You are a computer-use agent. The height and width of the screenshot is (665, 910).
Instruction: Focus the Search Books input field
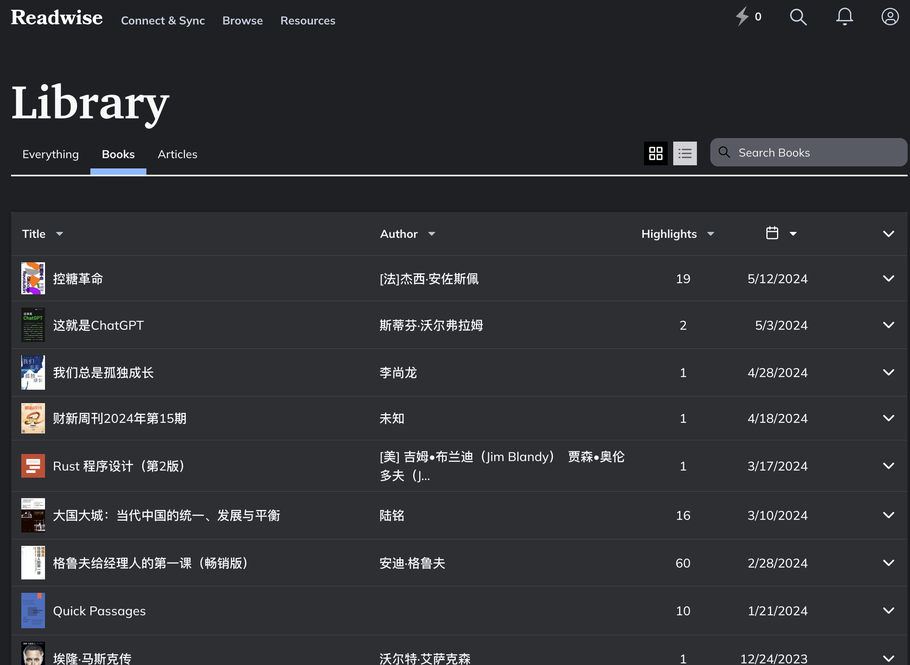tap(809, 153)
